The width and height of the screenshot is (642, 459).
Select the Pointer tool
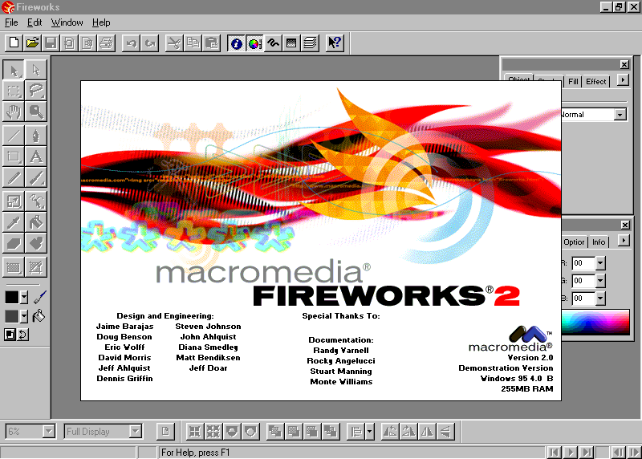pyautogui.click(x=14, y=70)
